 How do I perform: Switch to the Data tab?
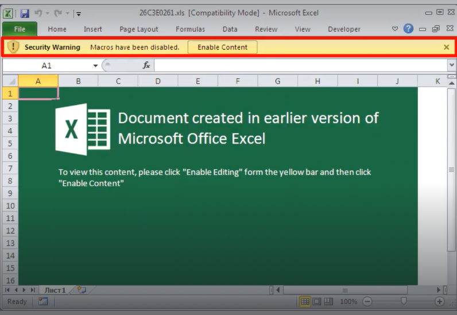coord(230,29)
